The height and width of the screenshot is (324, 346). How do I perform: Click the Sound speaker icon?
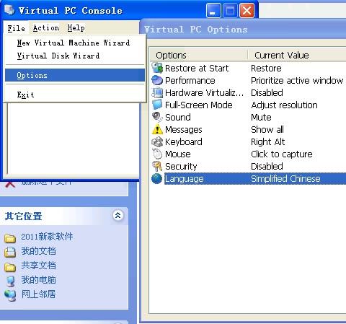click(157, 117)
